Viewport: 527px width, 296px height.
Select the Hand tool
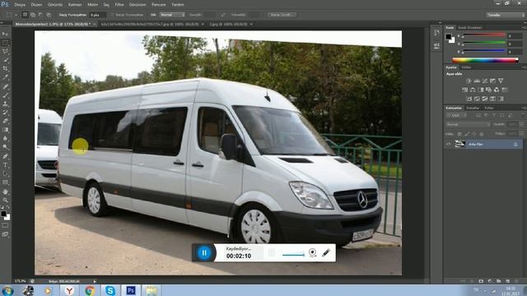pos(6,192)
